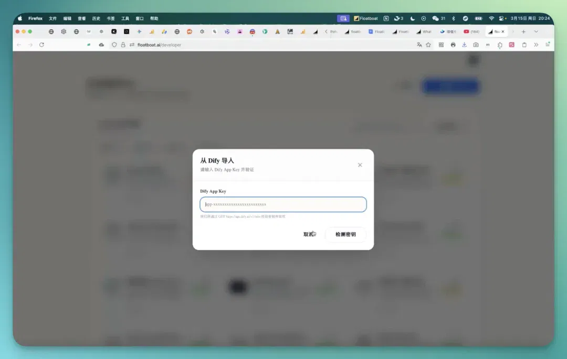567x359 pixels.
Task: Open the QR code extension
Action: click(441, 45)
